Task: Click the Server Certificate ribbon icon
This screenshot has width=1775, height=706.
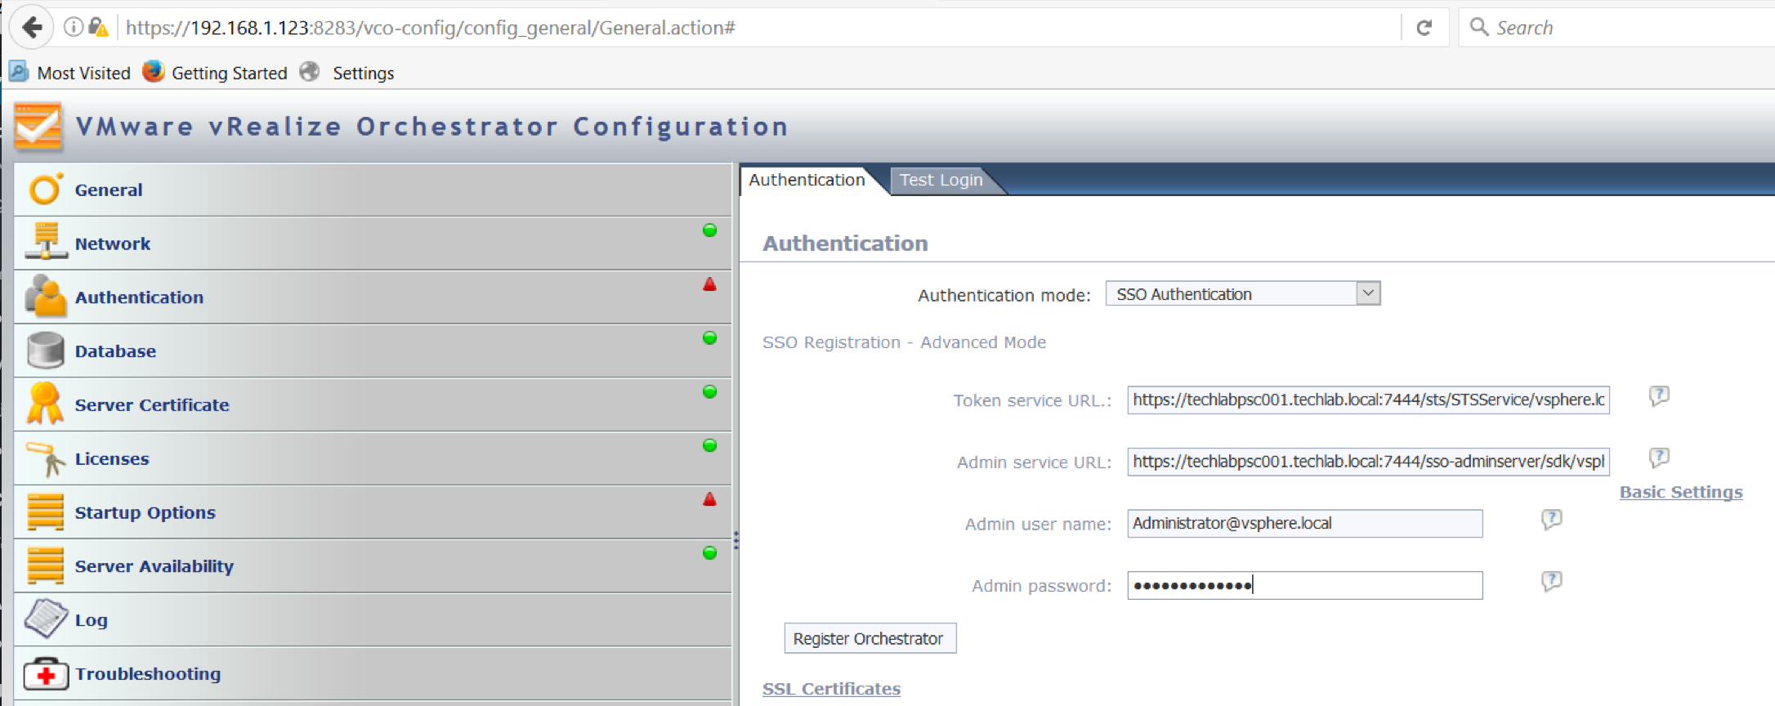Action: 45,404
